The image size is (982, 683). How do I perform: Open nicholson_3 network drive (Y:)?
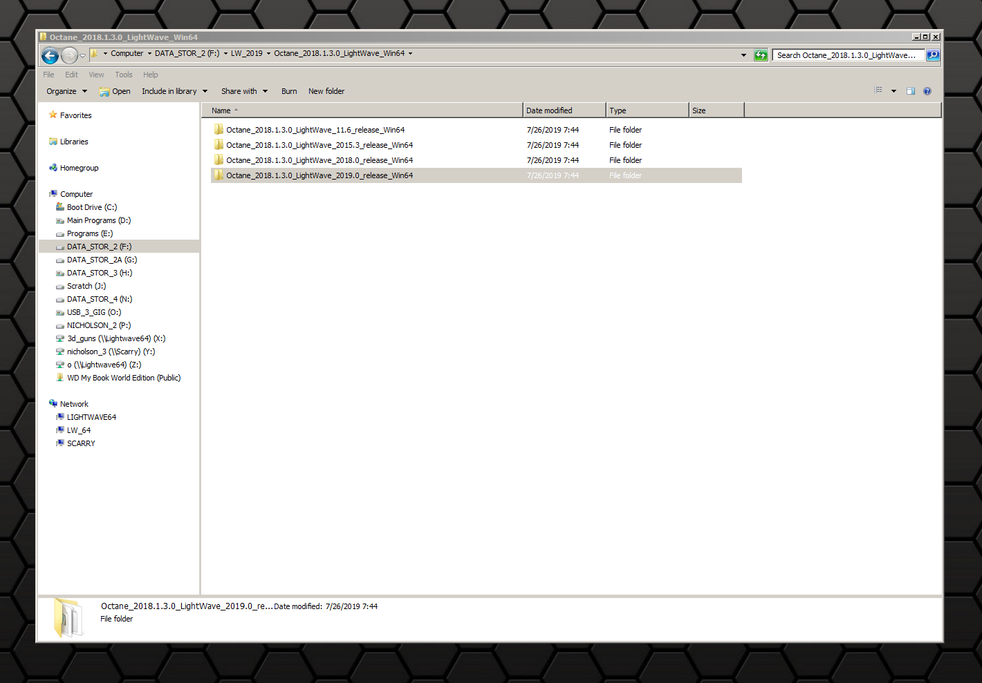111,352
